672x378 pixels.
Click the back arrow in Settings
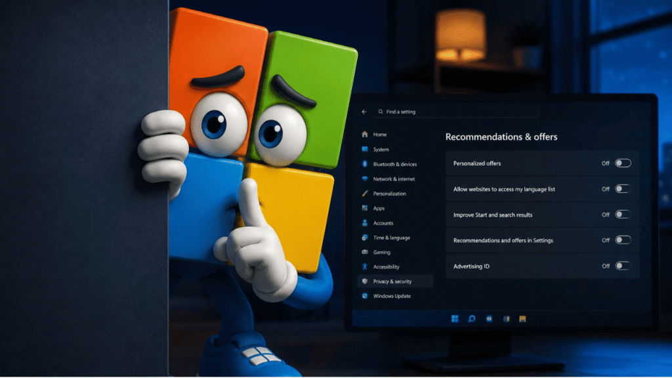(364, 112)
